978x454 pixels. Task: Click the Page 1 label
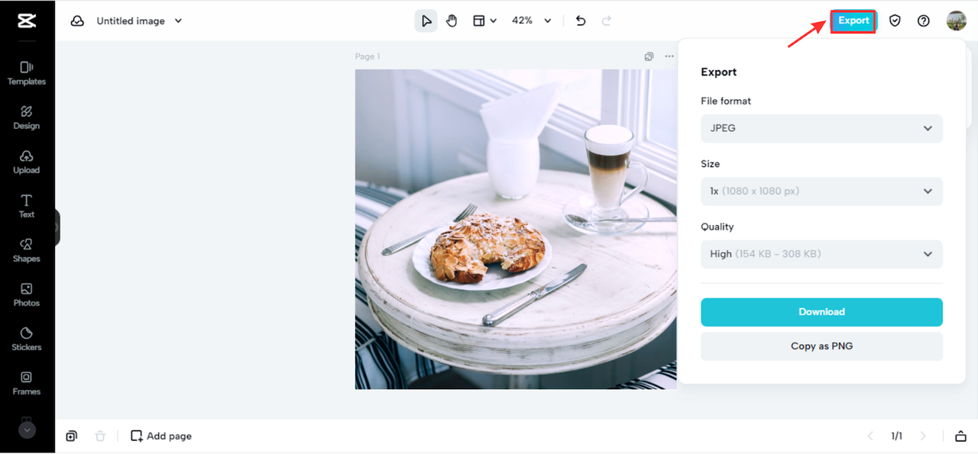pyautogui.click(x=368, y=56)
